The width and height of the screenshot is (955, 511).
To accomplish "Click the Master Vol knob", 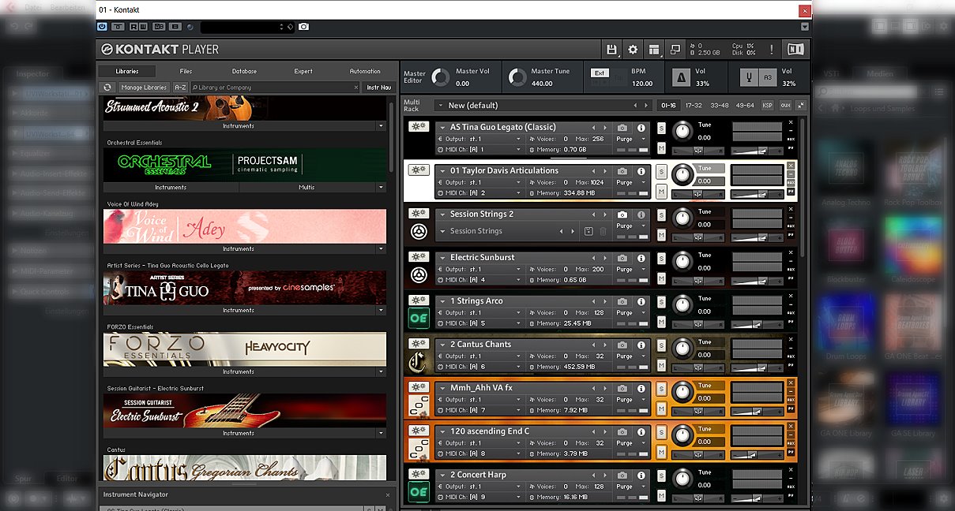I will (442, 77).
